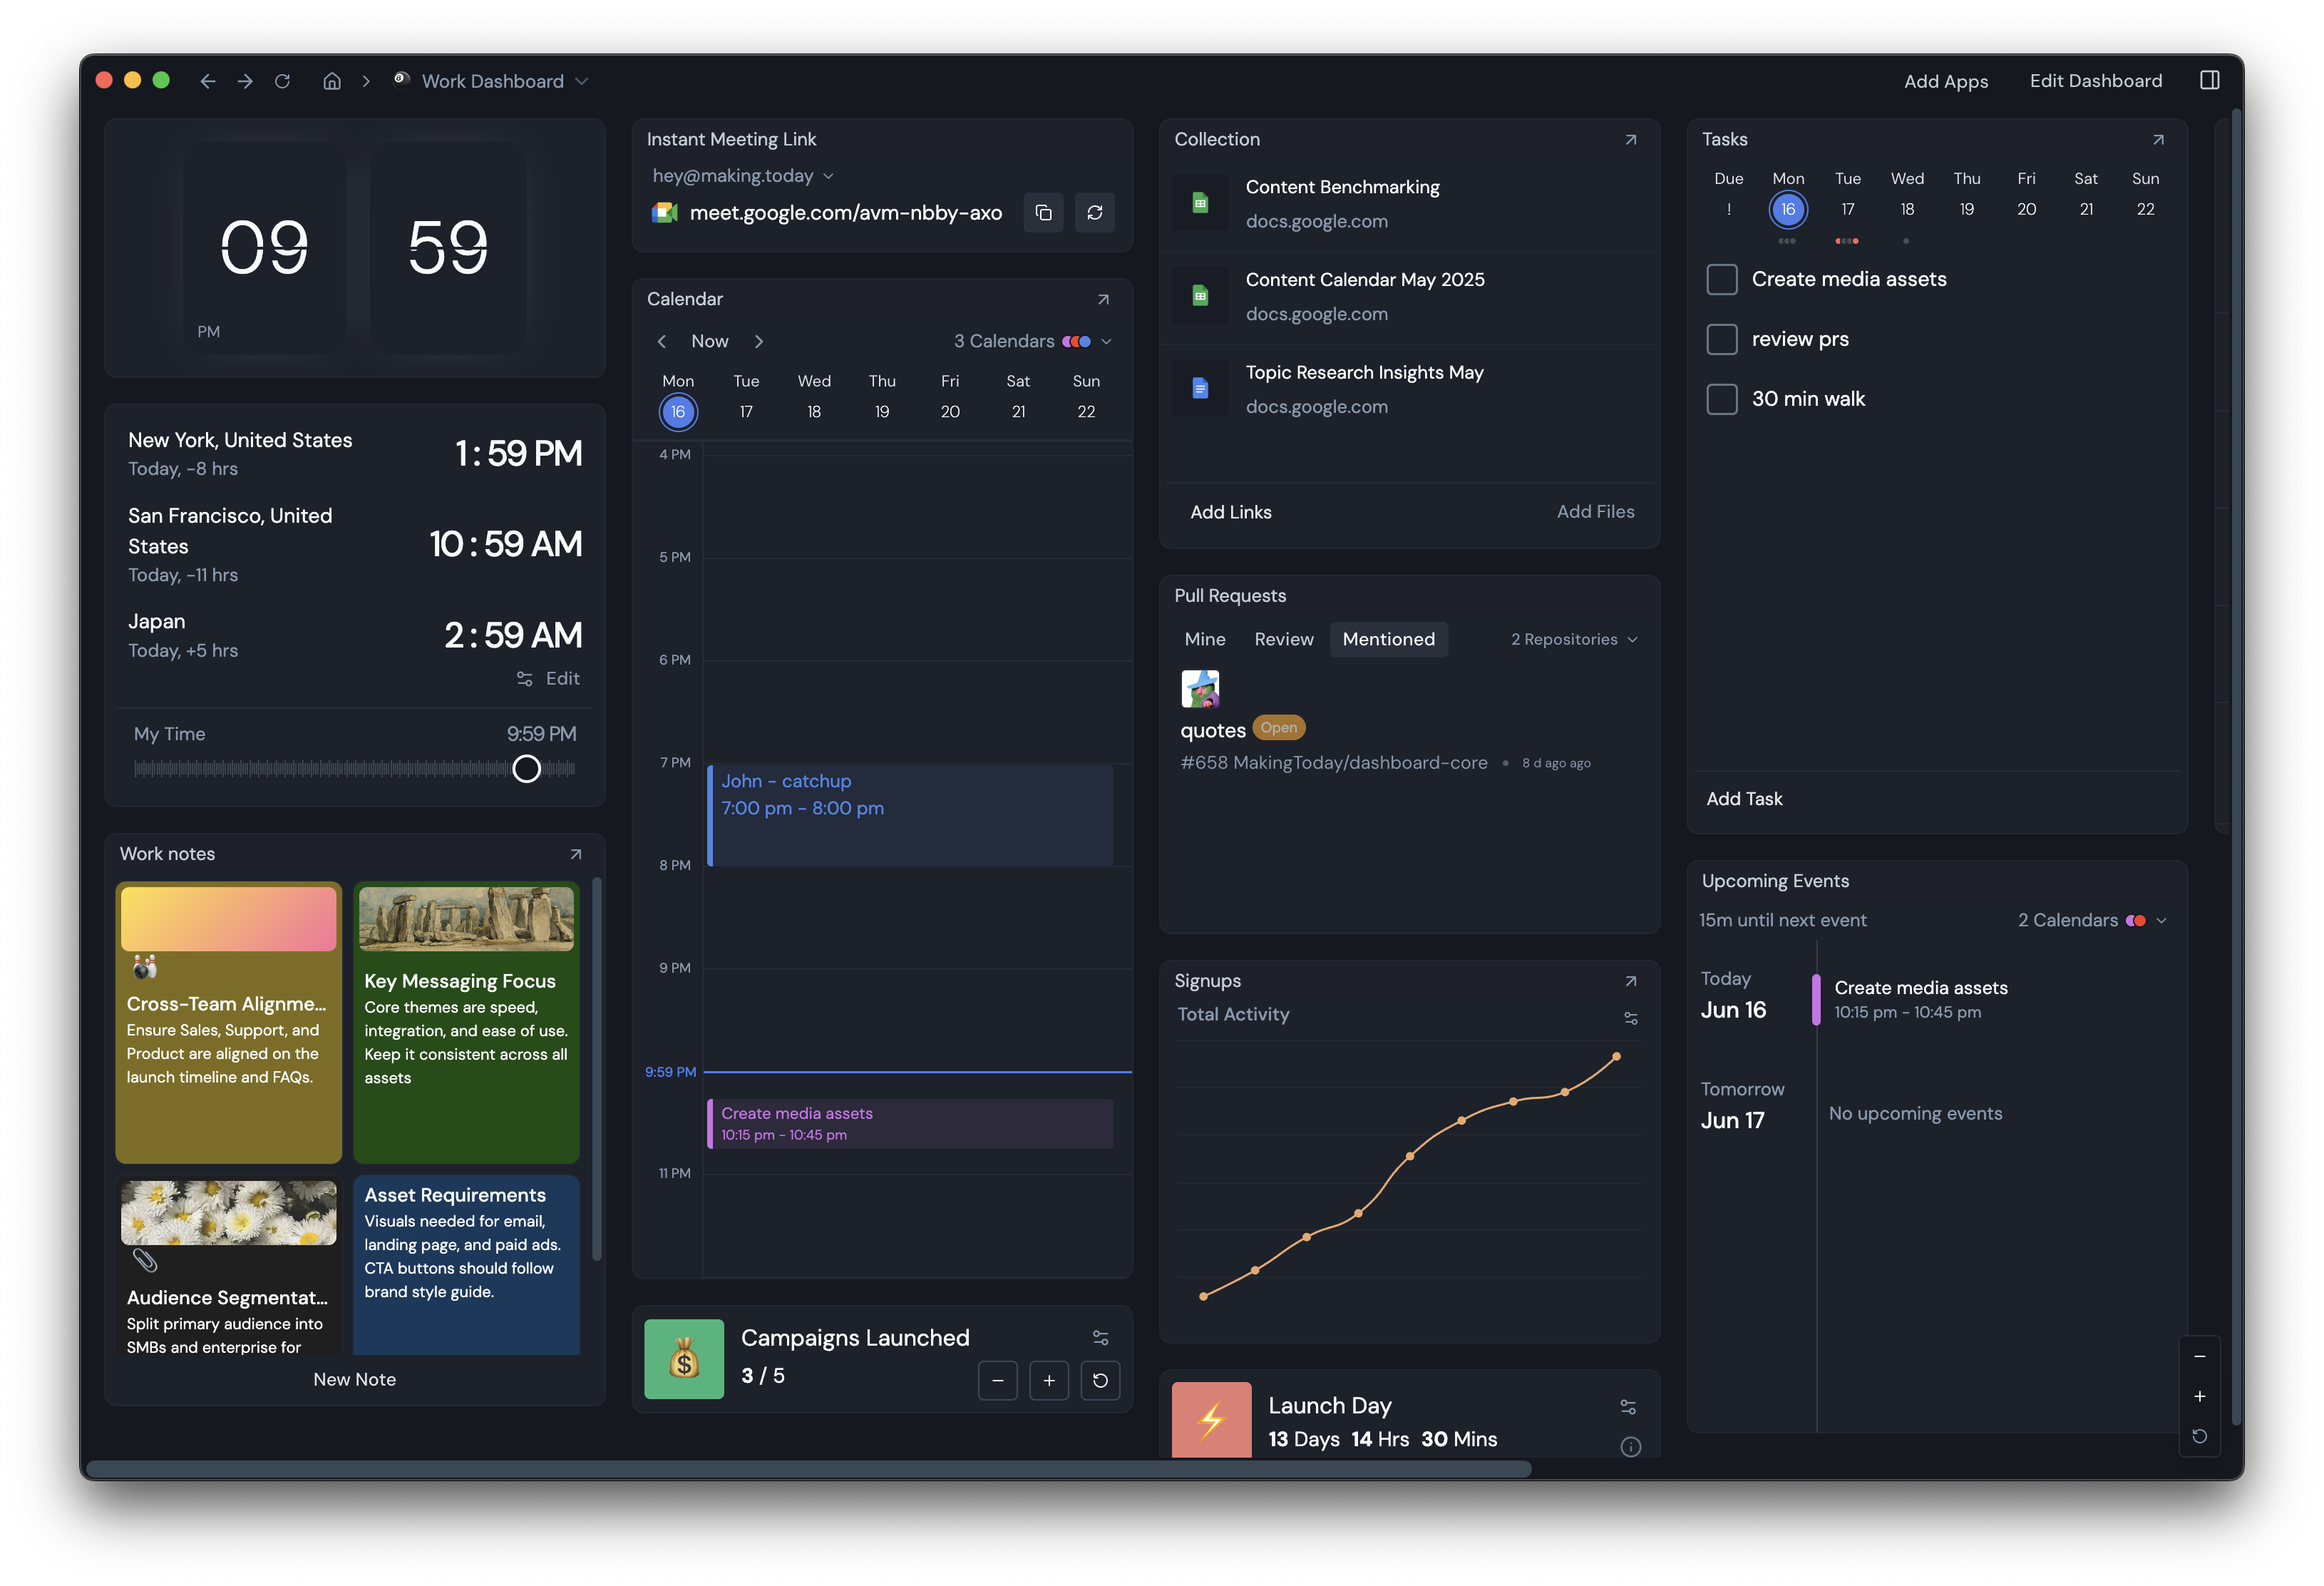Select the Mine pull requests tab
2324x1586 pixels.
tap(1204, 640)
